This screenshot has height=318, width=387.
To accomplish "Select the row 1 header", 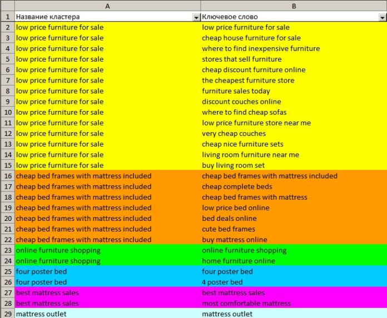I will [7, 17].
